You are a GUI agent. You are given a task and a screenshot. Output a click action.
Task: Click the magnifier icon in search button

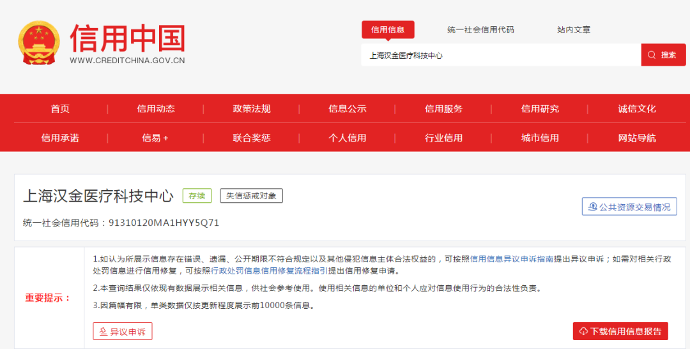[652, 55]
